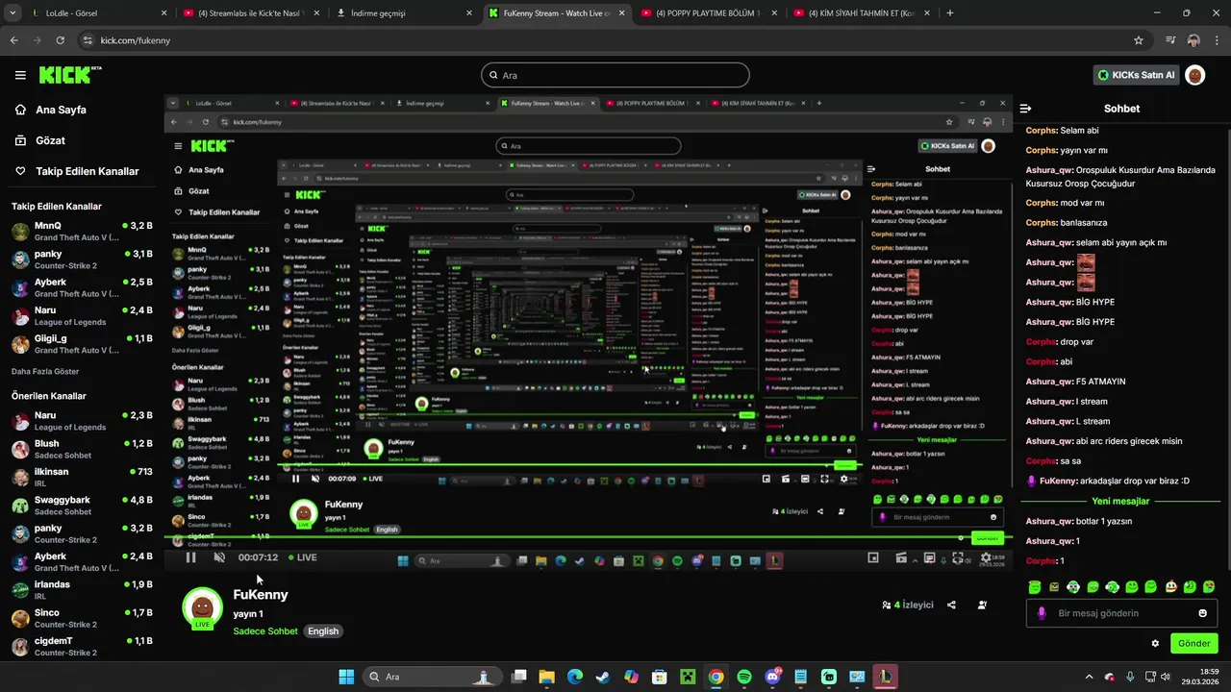
Task: Click the KICKs Satın Al button
Action: tap(1136, 75)
